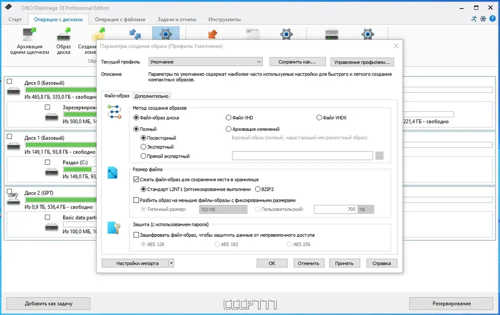Image resolution: width=500 pixels, height=315 pixels.
Task: Switch to the Дополнительно tab
Action: (x=151, y=96)
